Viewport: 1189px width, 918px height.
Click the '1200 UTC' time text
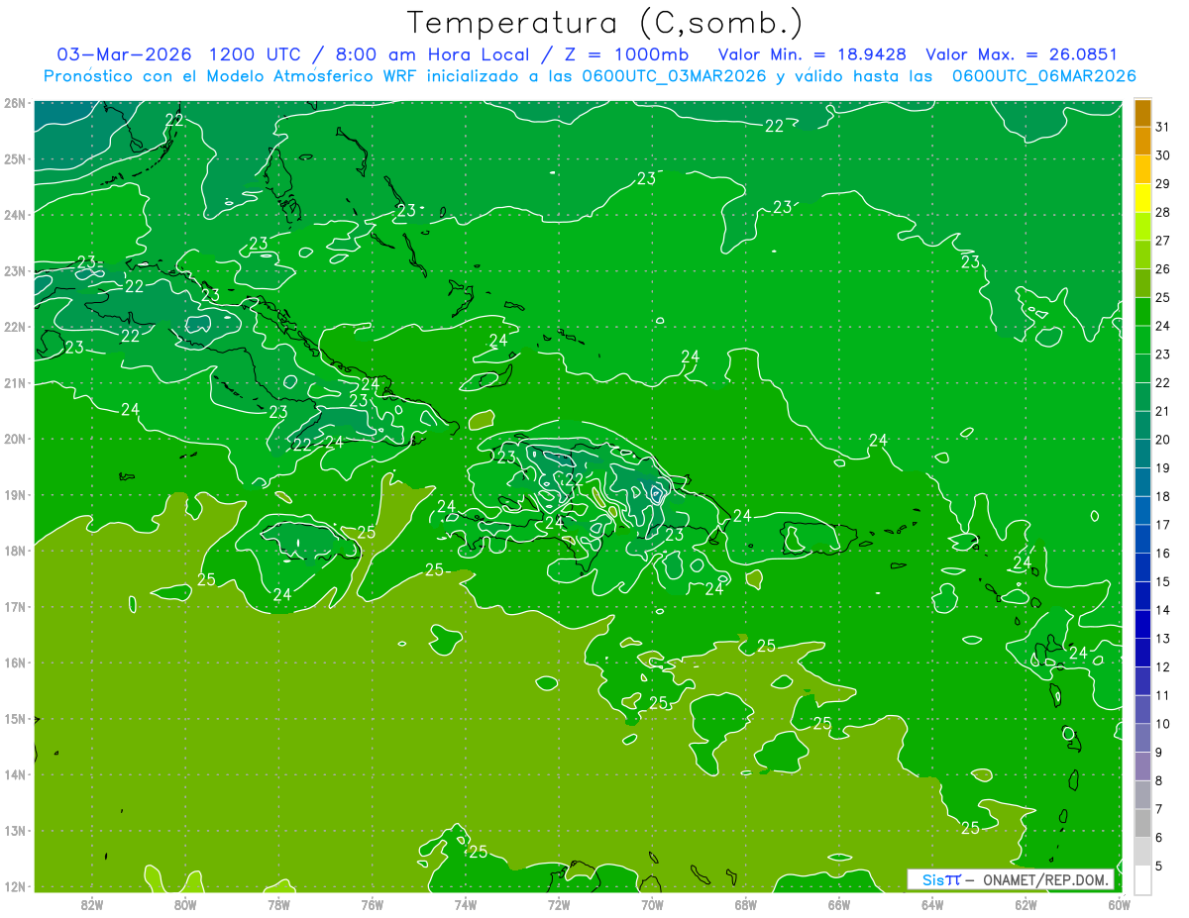point(256,54)
